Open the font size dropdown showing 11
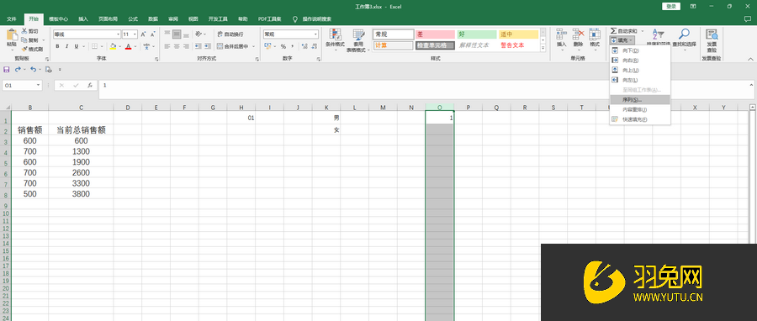 click(135, 34)
